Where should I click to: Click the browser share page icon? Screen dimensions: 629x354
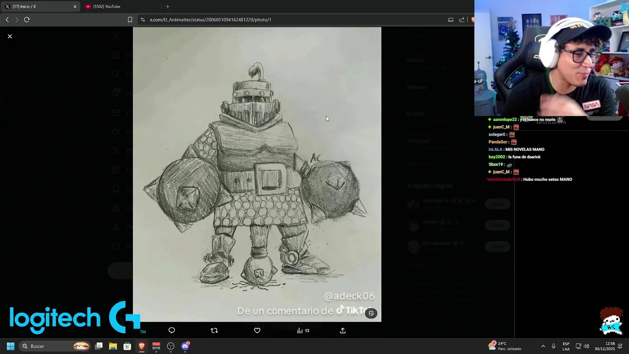(462, 20)
